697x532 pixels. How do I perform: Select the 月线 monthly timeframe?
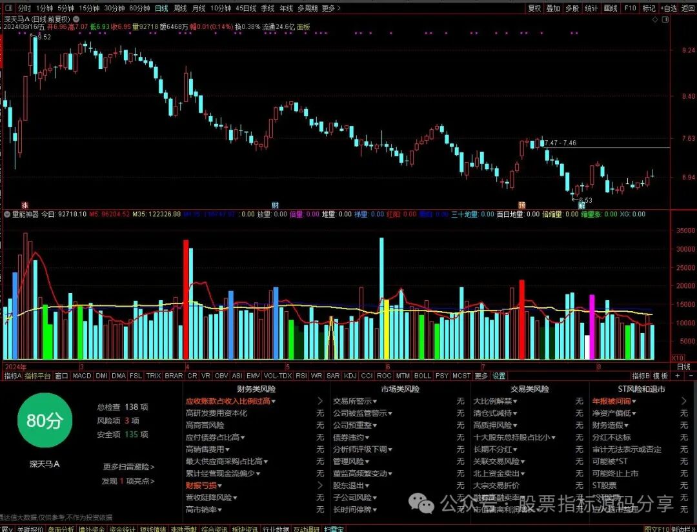(199, 8)
